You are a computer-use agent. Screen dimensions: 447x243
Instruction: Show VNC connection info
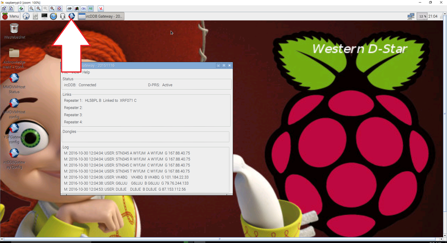pos(11,9)
